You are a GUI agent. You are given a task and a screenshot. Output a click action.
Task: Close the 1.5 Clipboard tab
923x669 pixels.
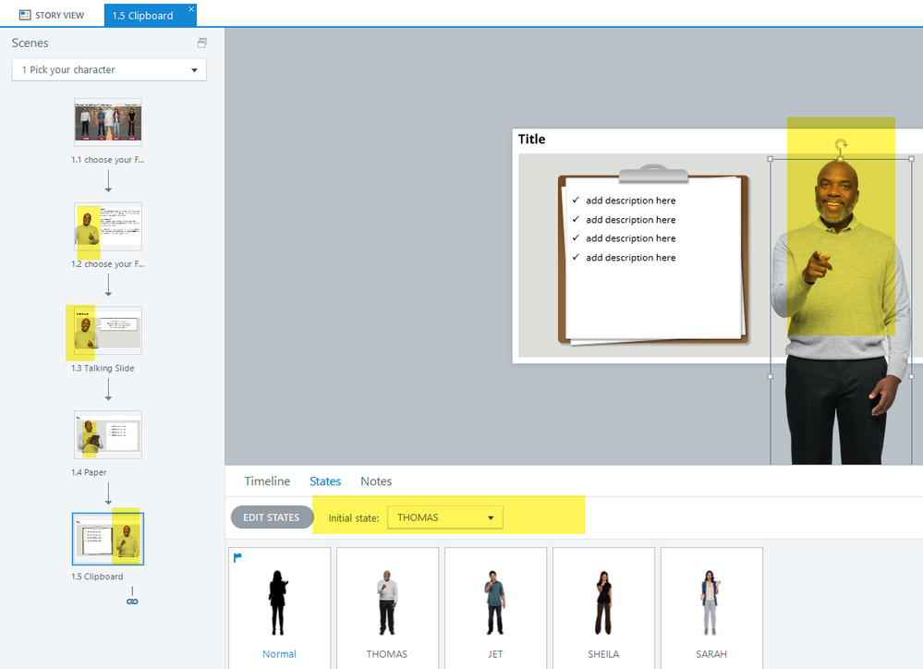[191, 9]
